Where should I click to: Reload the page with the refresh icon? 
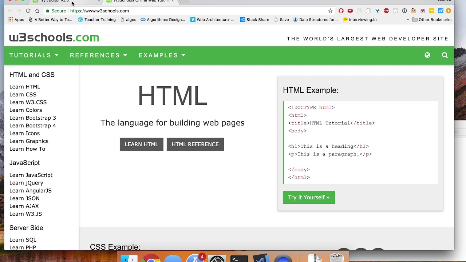(28, 11)
